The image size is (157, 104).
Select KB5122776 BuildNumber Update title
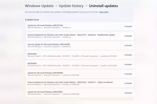pyautogui.click(x=71, y=35)
